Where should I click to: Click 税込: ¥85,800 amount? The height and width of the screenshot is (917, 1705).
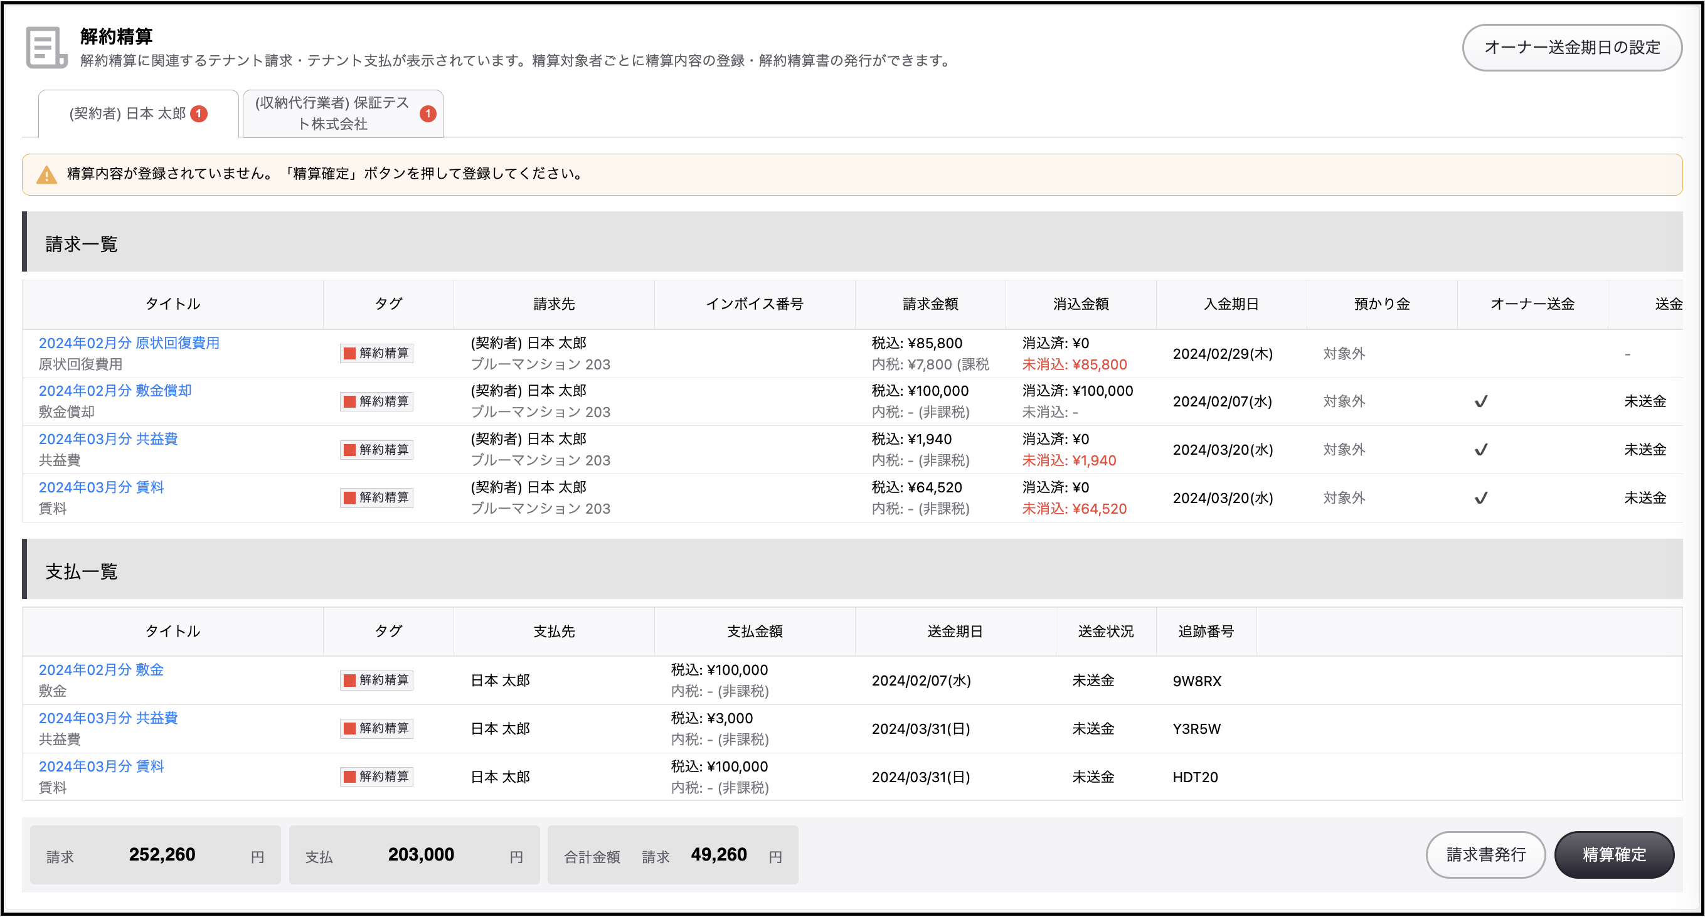click(916, 343)
